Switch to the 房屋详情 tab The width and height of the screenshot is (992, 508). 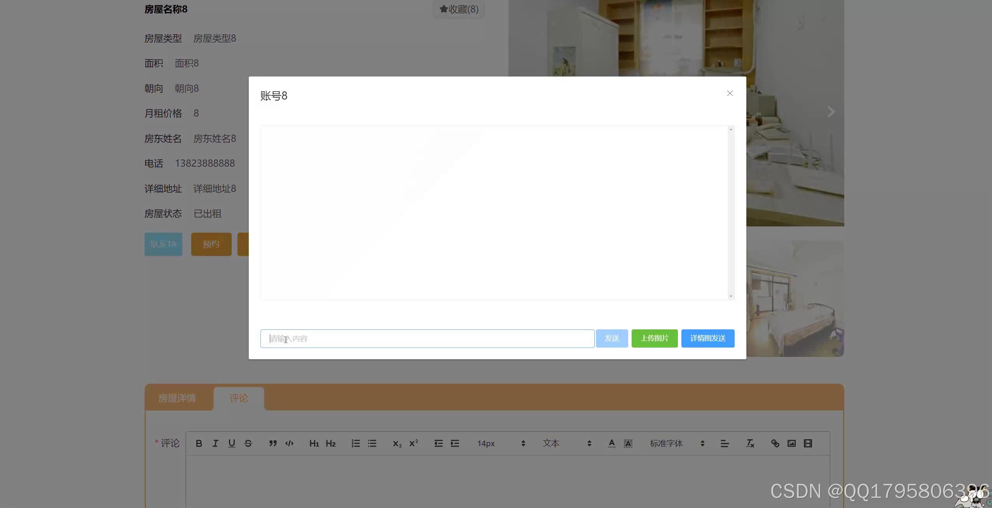[x=178, y=398]
